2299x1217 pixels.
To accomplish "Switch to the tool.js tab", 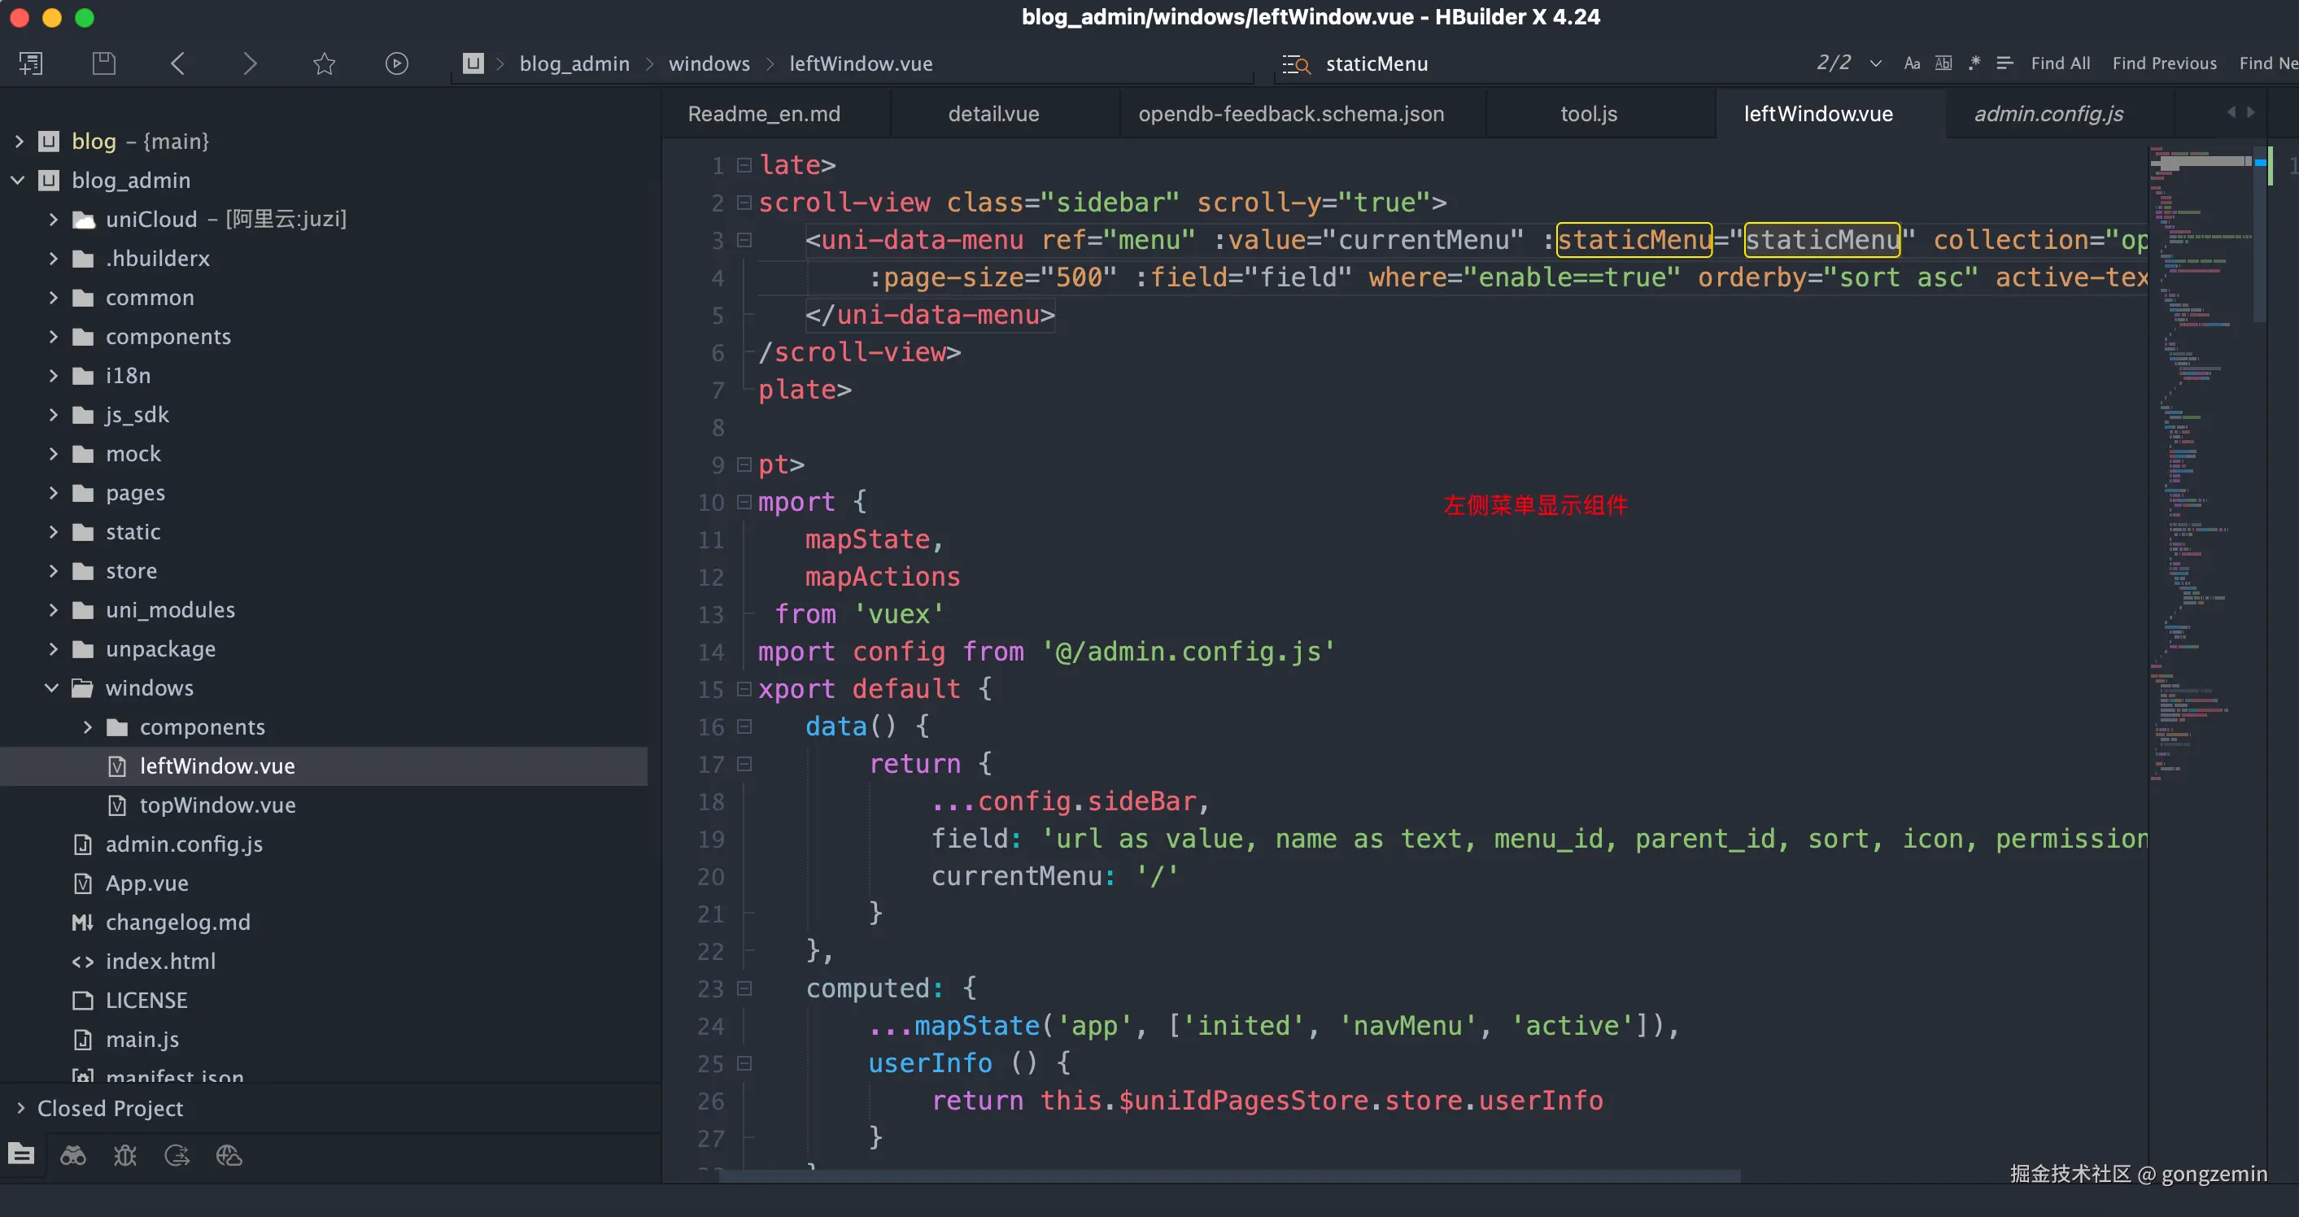I will tap(1589, 114).
